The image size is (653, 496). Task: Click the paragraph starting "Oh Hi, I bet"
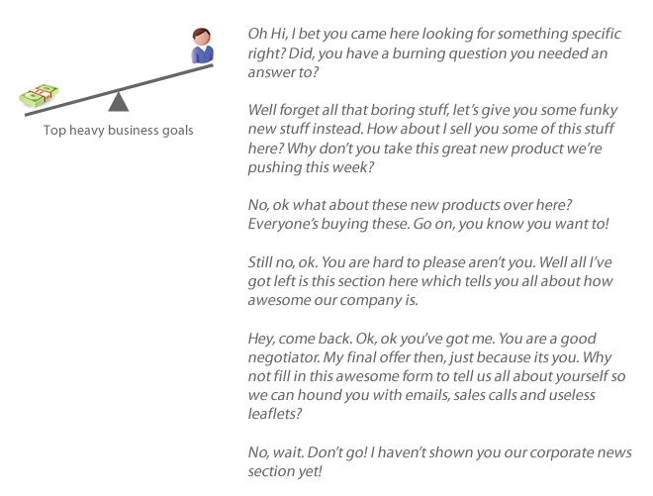(x=434, y=52)
